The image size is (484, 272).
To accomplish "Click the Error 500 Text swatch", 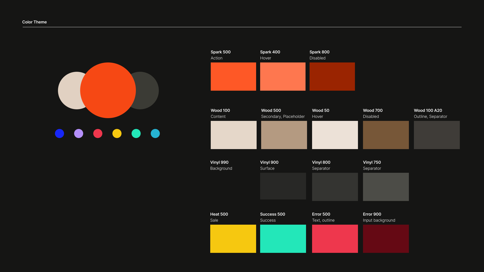I will pyautogui.click(x=335, y=239).
